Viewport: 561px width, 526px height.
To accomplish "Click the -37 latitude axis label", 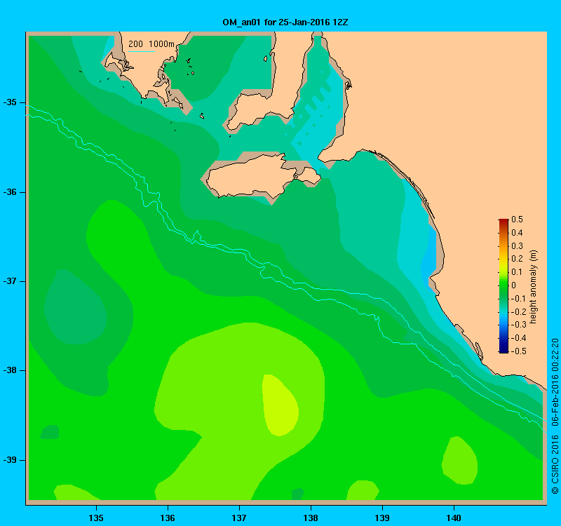I will (x=10, y=281).
